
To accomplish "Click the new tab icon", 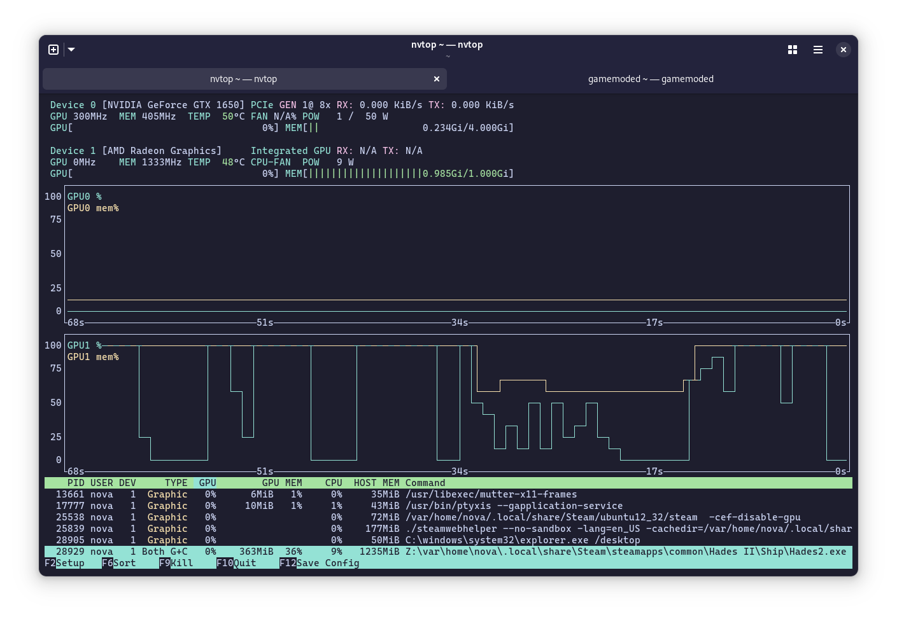I will coord(53,50).
